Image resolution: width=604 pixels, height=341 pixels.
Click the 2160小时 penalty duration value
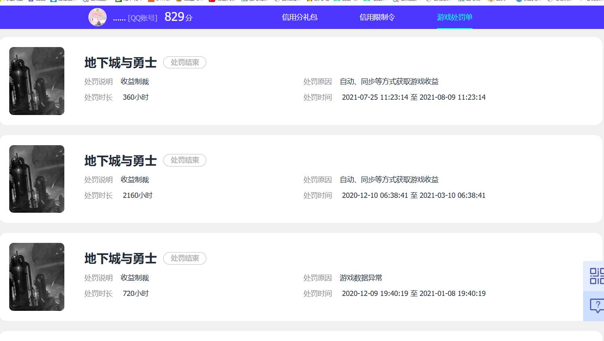click(138, 195)
